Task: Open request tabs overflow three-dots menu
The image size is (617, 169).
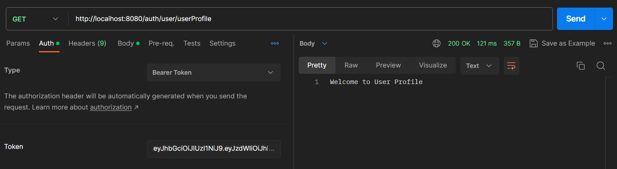Action: coord(275,43)
